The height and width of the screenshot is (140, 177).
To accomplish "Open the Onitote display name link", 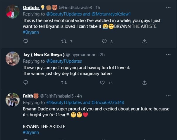I will (x=31, y=8).
